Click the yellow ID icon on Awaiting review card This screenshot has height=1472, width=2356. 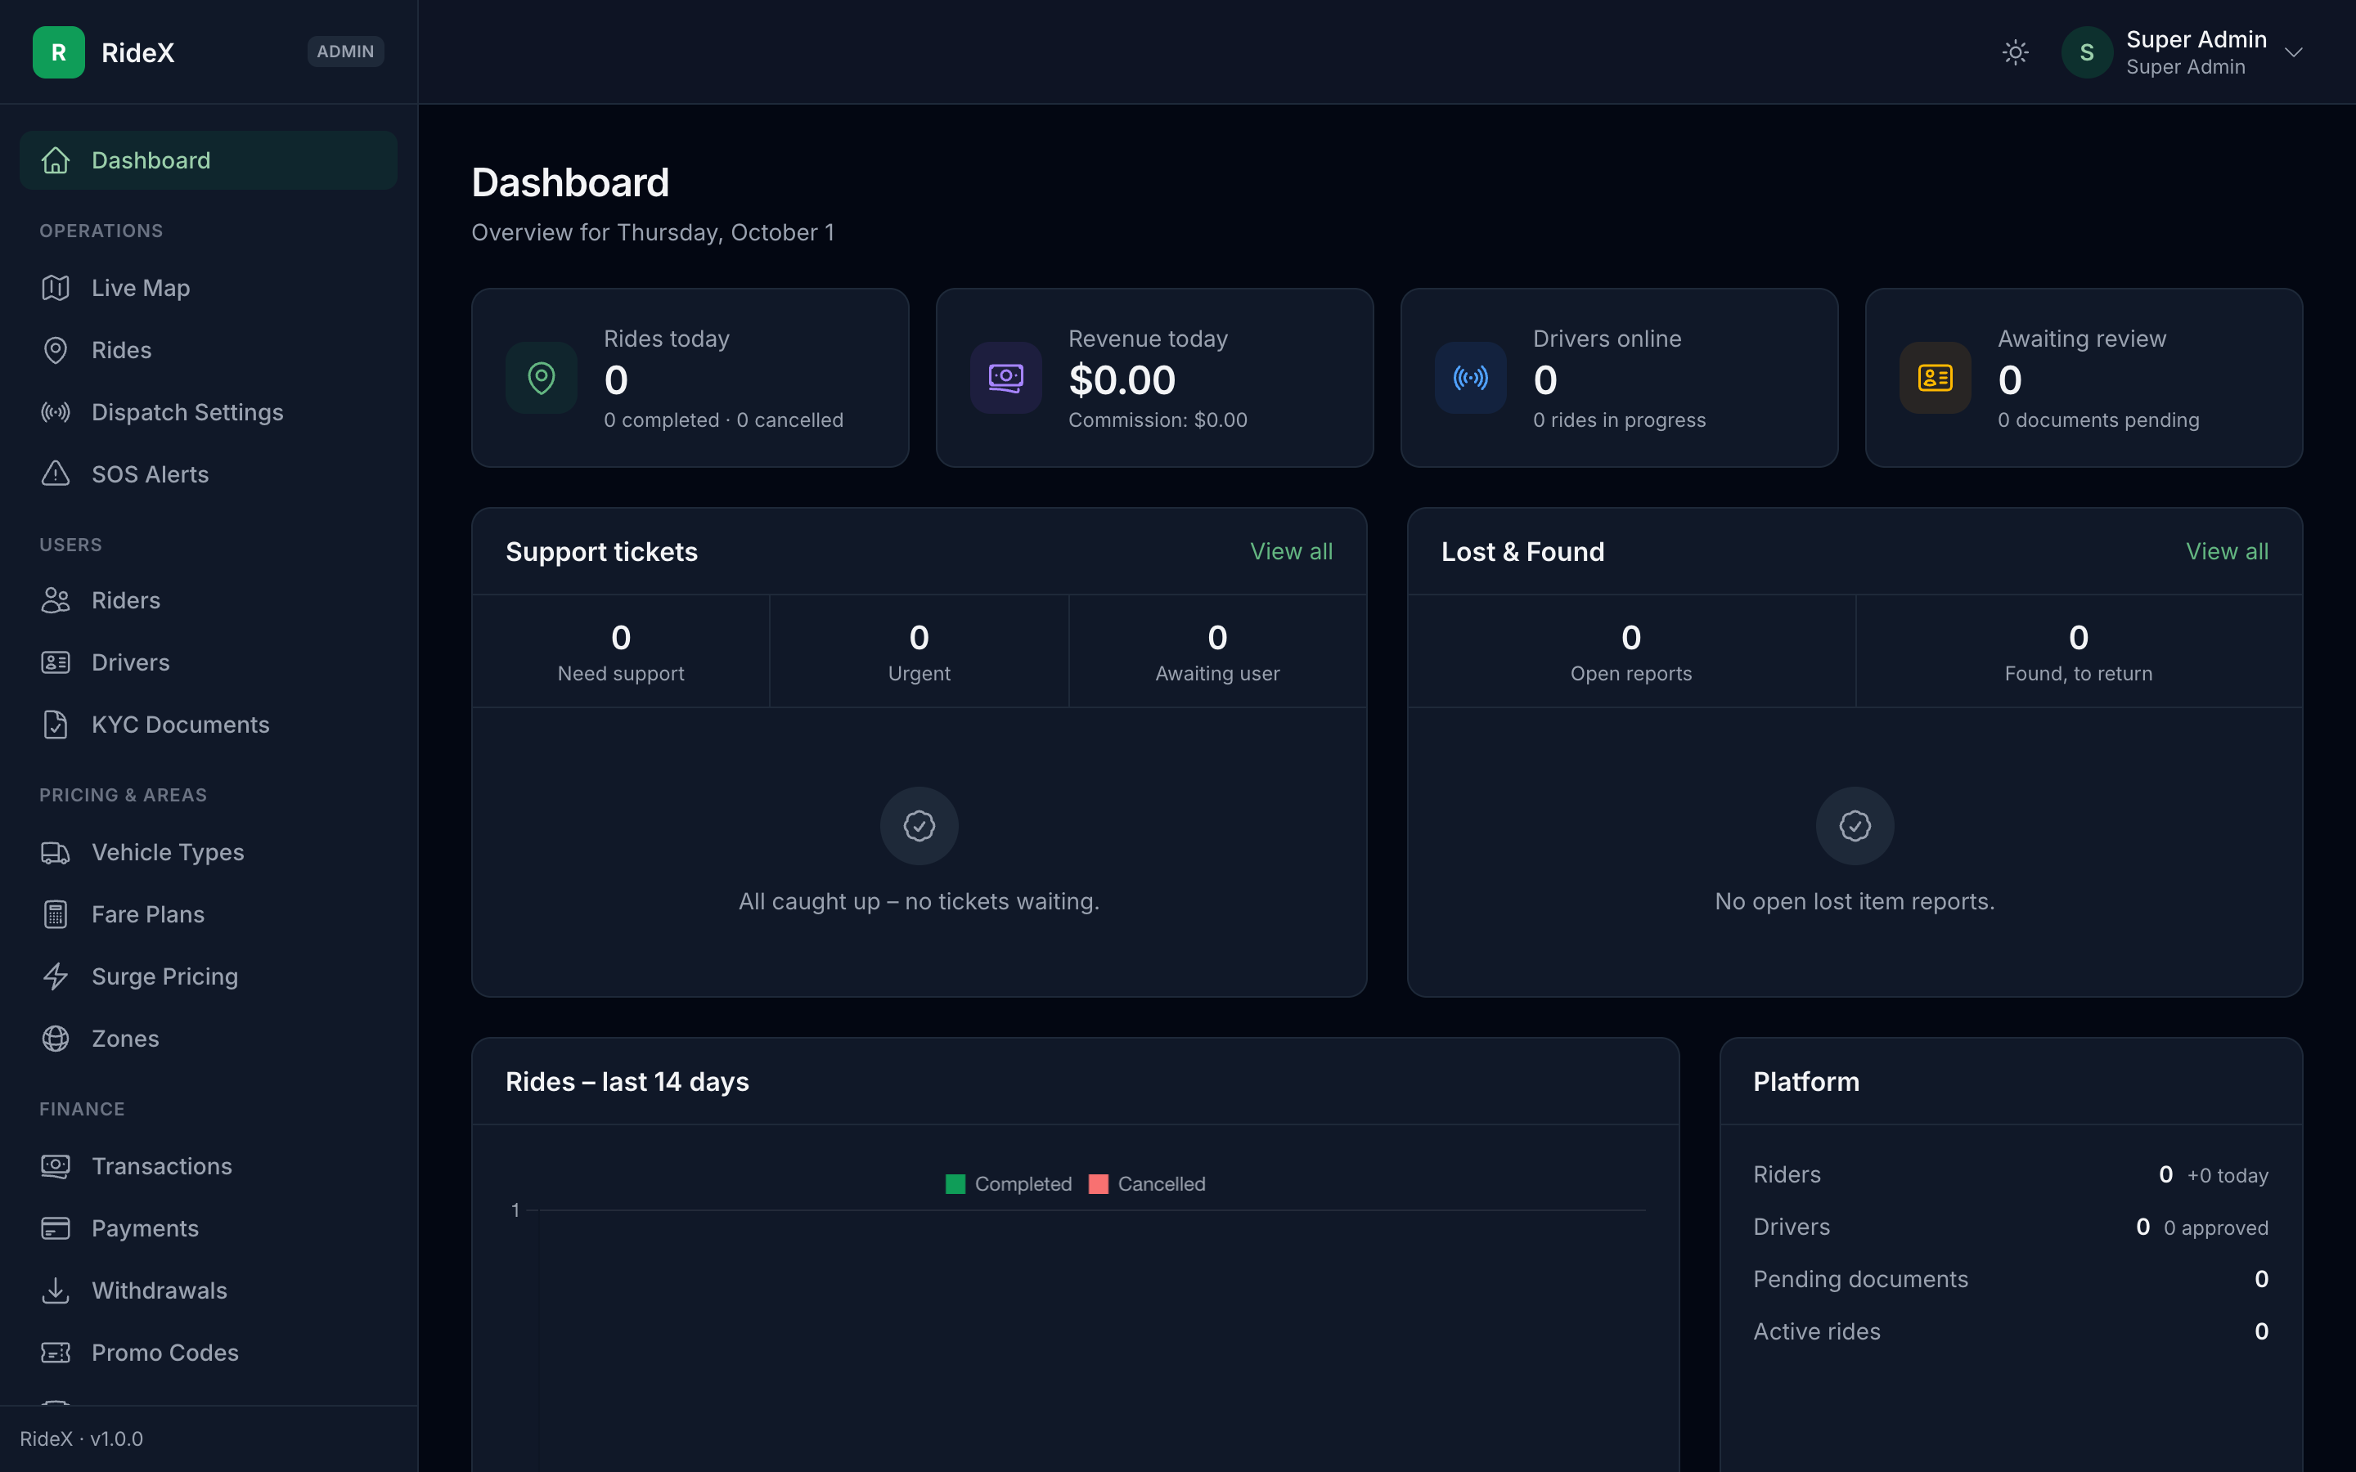pos(1935,378)
